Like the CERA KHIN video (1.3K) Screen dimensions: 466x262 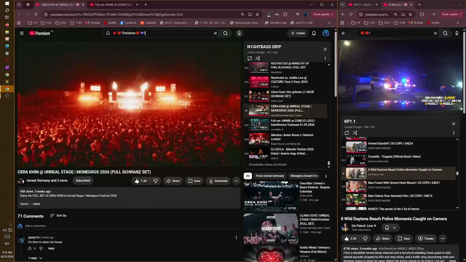(x=141, y=181)
